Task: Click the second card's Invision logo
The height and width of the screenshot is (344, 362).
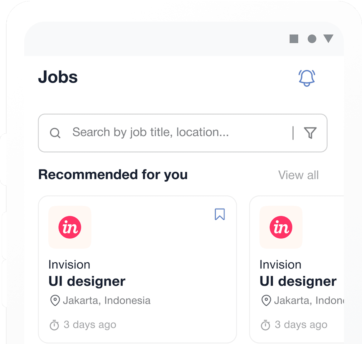Action: 281,227
